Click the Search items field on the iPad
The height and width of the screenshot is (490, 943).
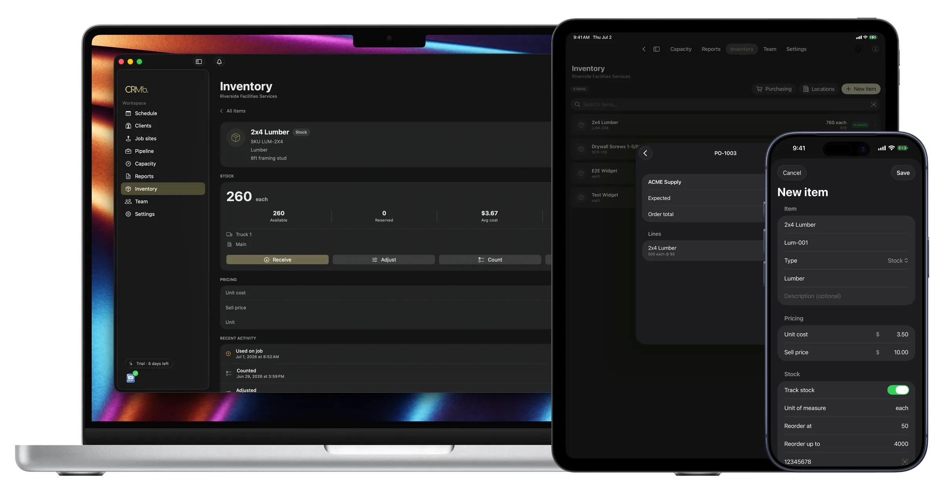coord(725,105)
